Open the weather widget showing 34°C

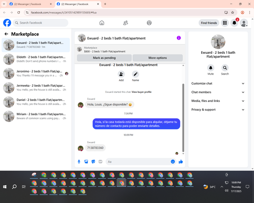210,187
